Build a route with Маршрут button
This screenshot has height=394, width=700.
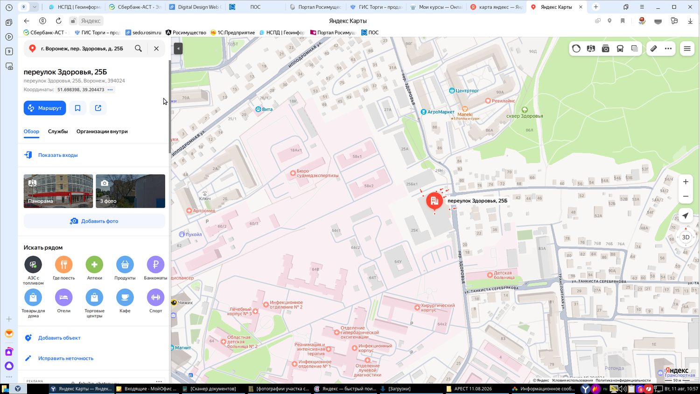click(x=45, y=108)
